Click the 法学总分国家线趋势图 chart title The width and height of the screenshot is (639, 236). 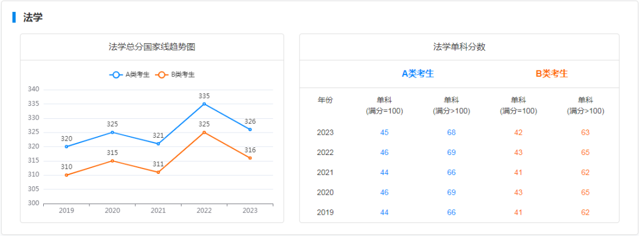(152, 47)
